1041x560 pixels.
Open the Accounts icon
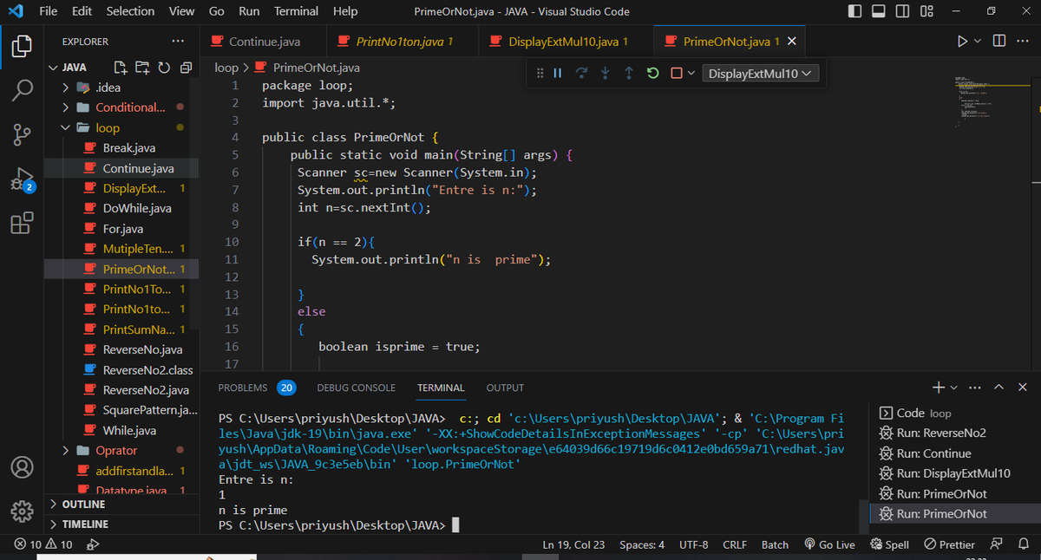click(x=22, y=467)
